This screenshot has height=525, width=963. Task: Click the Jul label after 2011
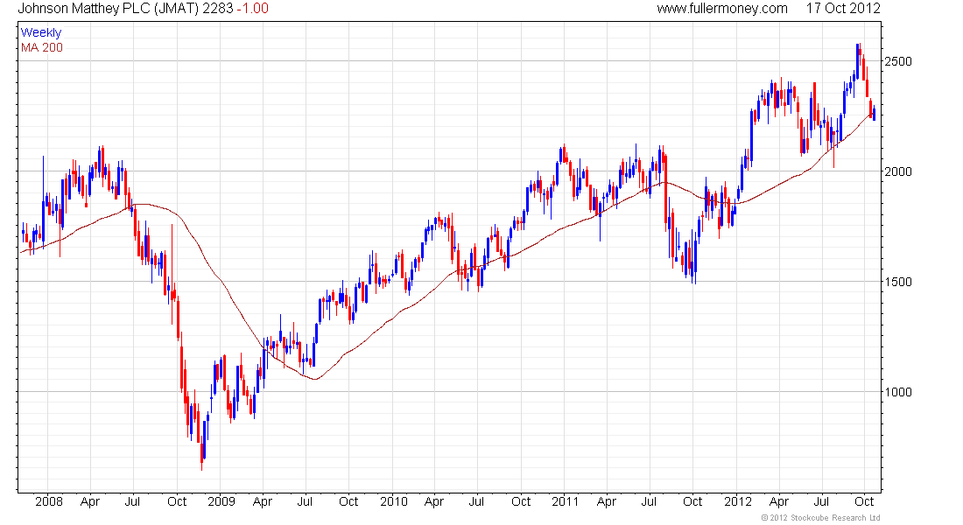(649, 501)
